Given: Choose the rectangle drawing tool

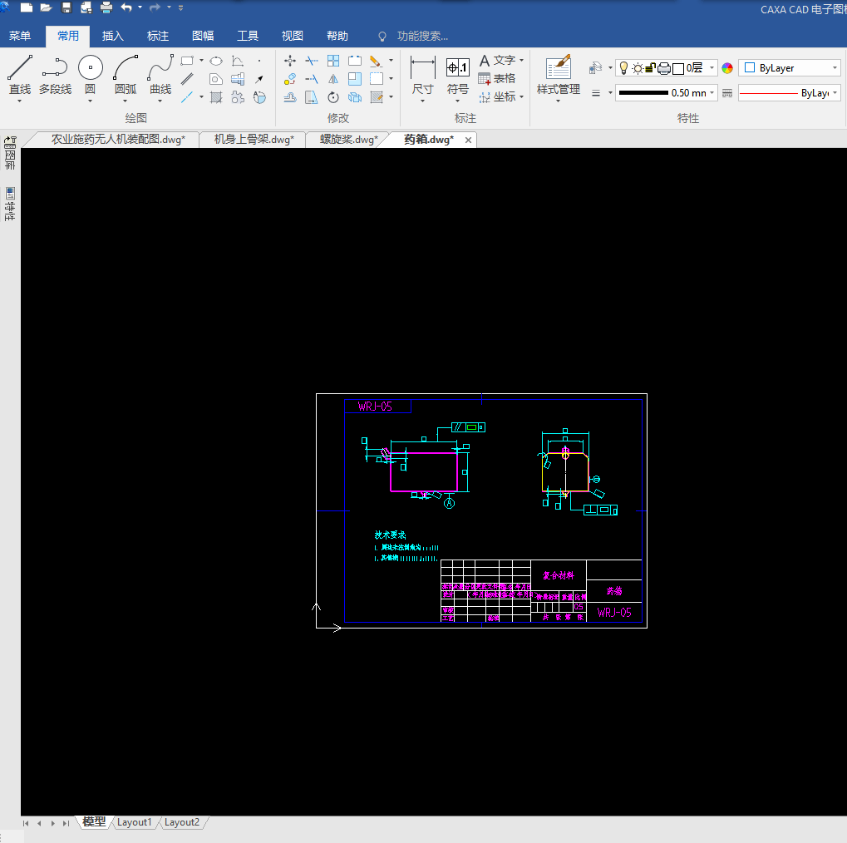Looking at the screenshot, I should tap(187, 61).
